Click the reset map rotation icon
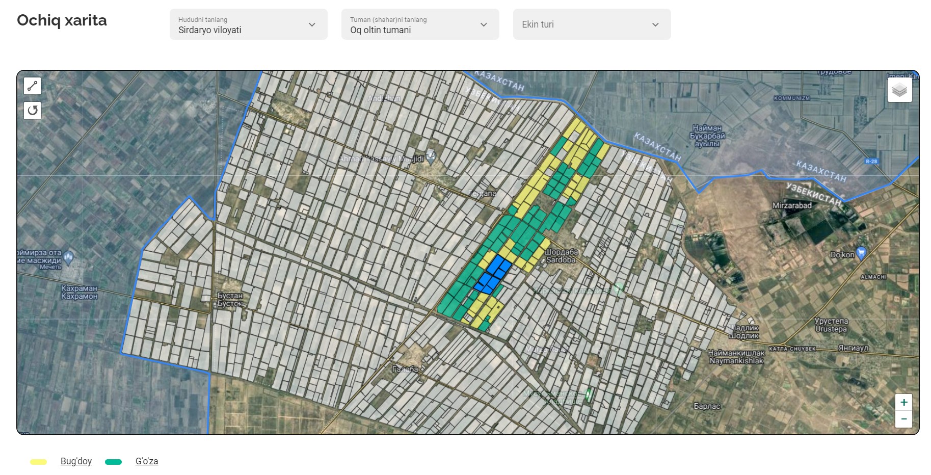 point(32,110)
